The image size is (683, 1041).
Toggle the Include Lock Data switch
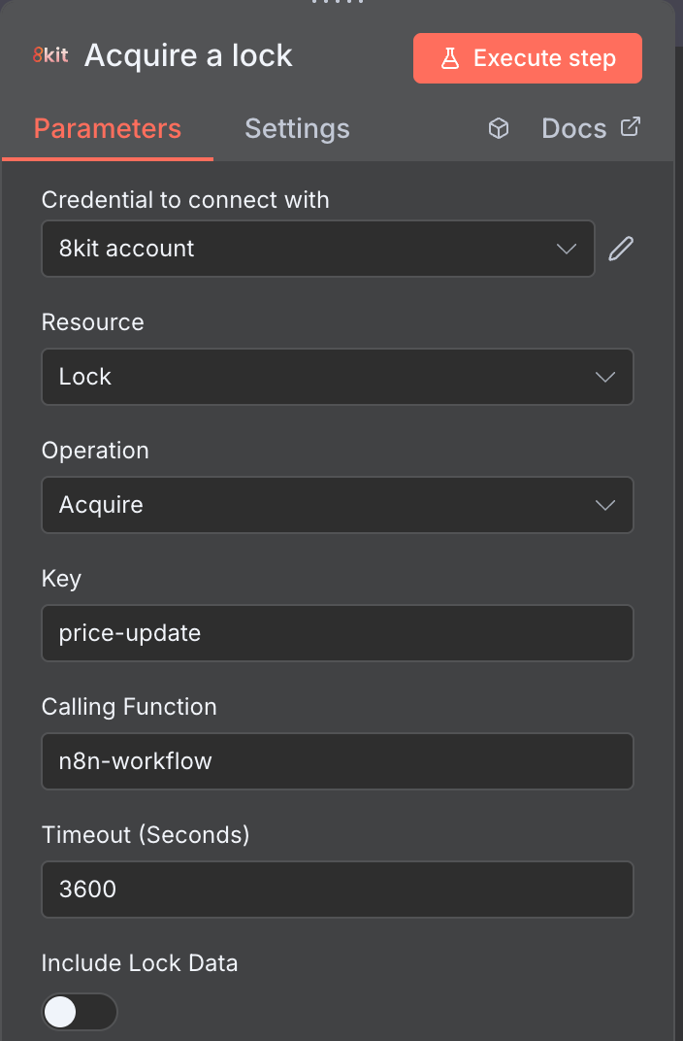click(80, 1012)
